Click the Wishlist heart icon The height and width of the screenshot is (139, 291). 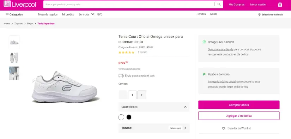[x=223, y=128]
